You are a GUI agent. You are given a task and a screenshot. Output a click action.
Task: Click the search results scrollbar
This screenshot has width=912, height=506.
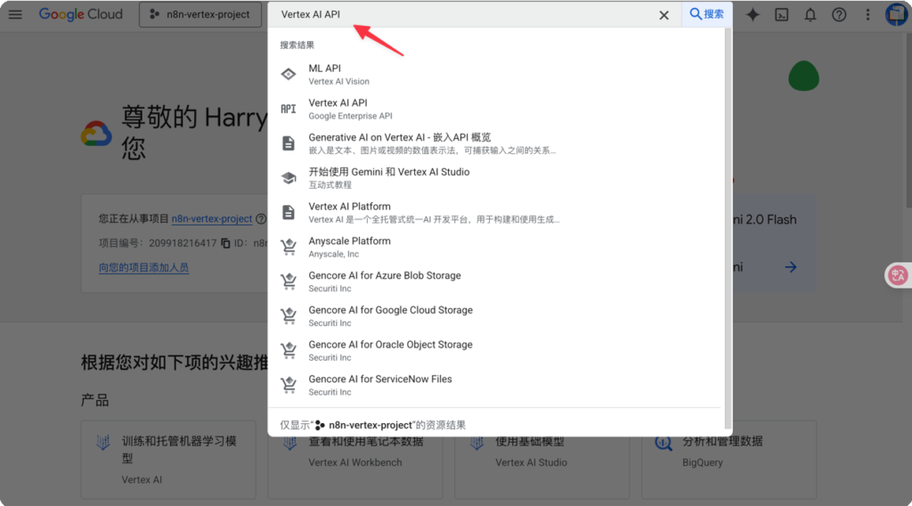(x=727, y=223)
